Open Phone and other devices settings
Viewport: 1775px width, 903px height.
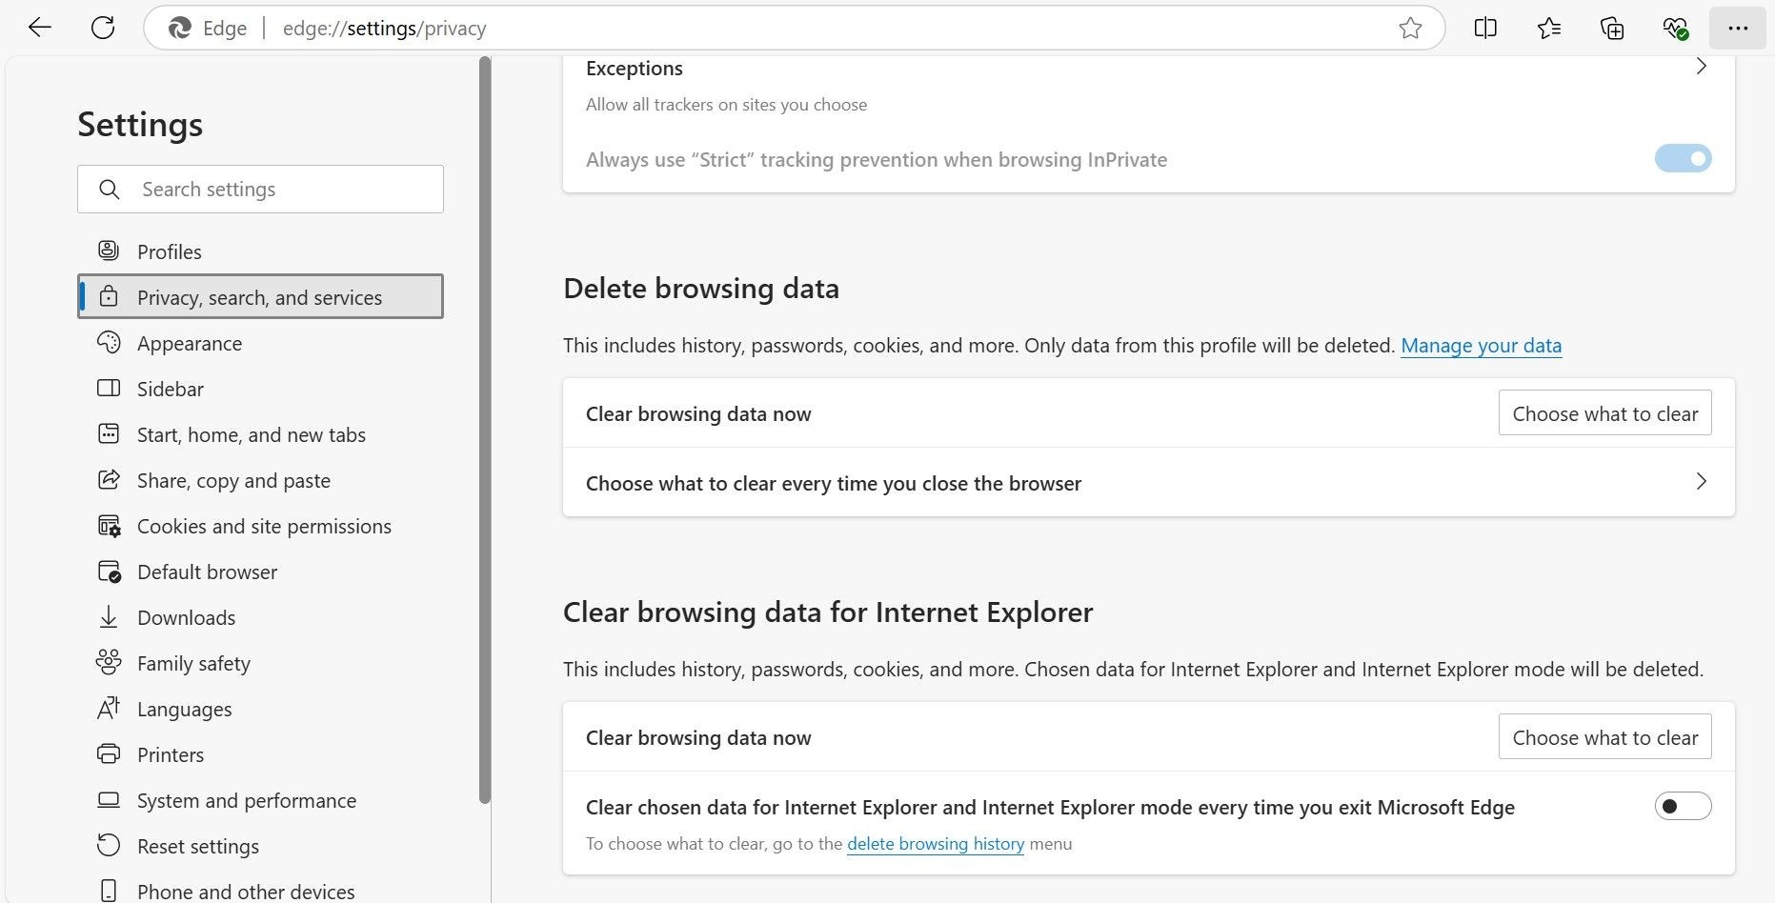point(260,890)
